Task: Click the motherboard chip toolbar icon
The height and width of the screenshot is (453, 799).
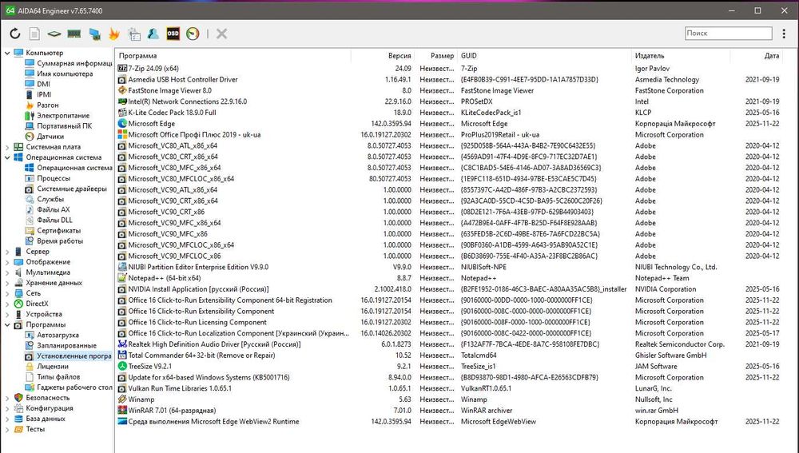Action: coord(54,34)
